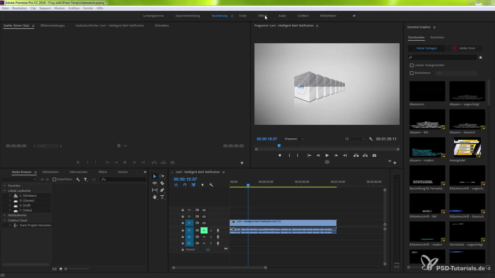495x278 pixels.
Task: Switch to the Audio workspace tab
Action: tap(282, 16)
